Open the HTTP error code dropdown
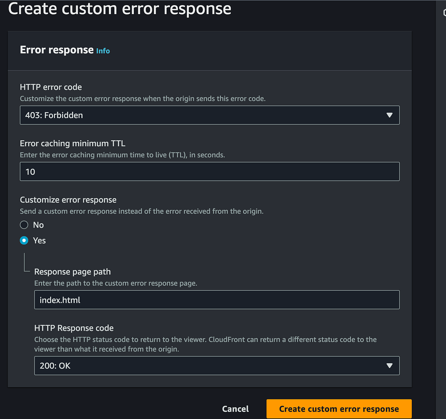The width and height of the screenshot is (446, 419). [209, 115]
